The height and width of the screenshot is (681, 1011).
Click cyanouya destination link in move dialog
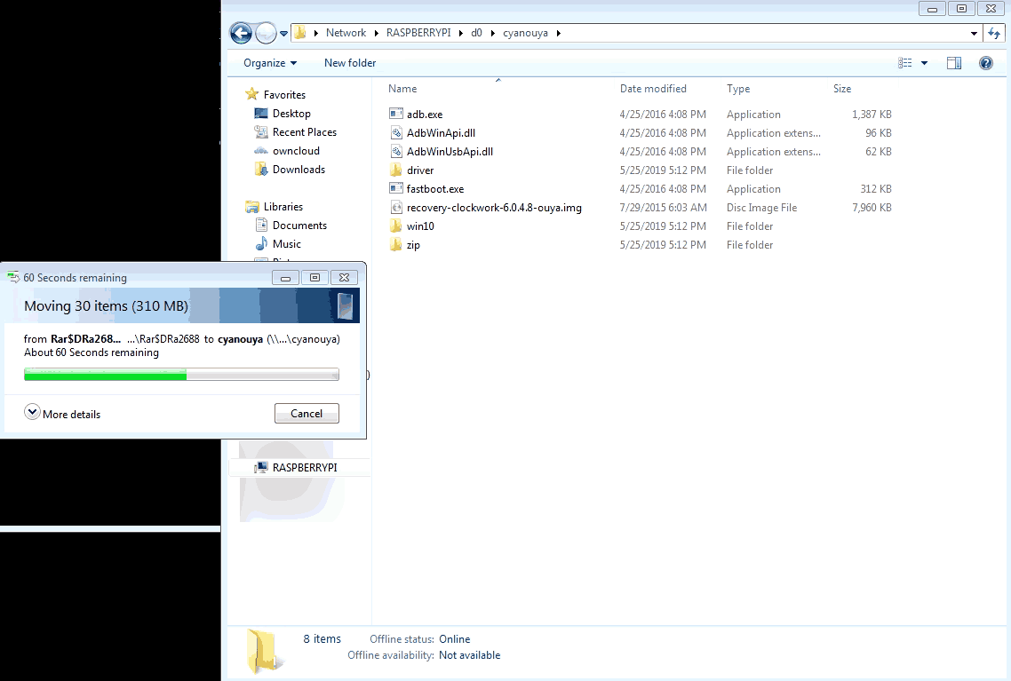tap(240, 339)
